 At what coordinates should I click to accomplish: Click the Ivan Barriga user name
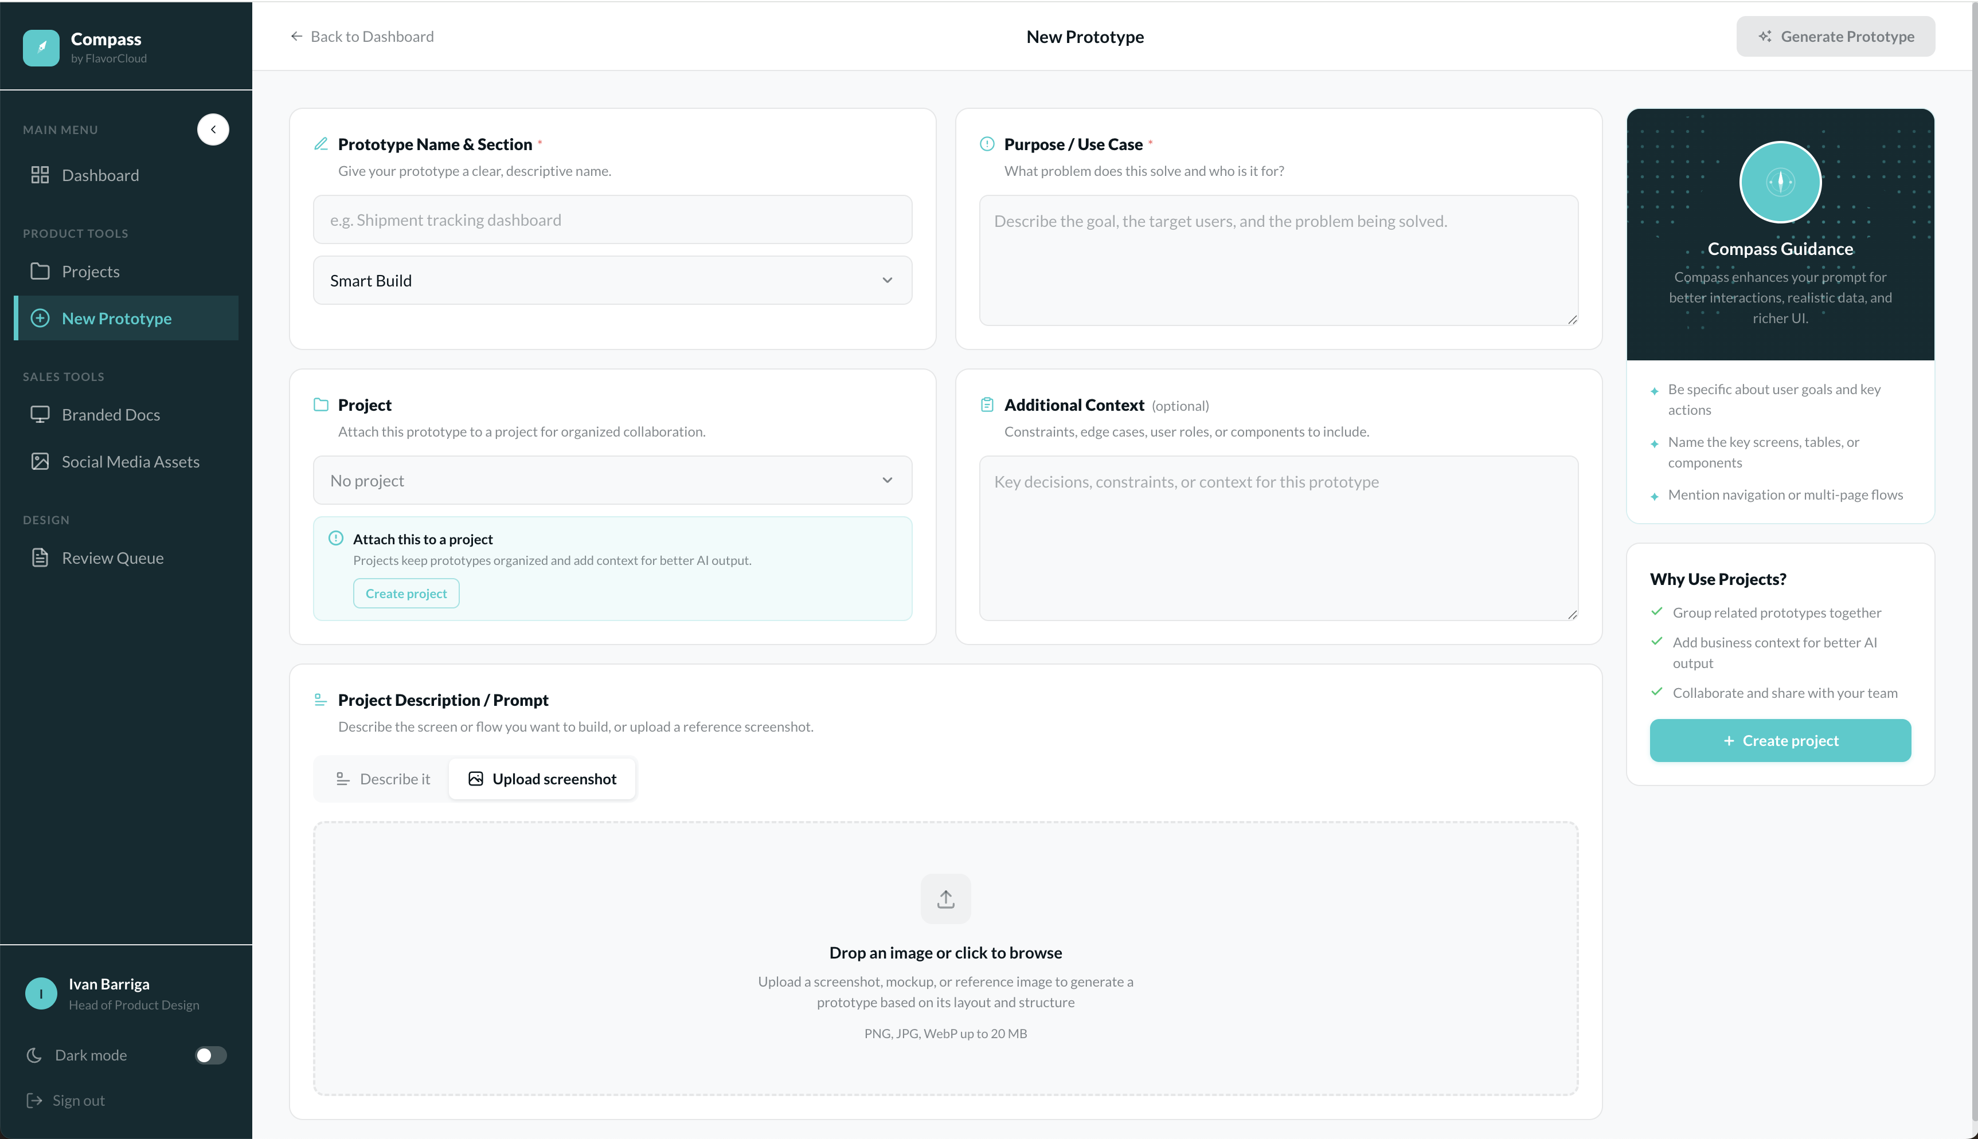(x=109, y=984)
